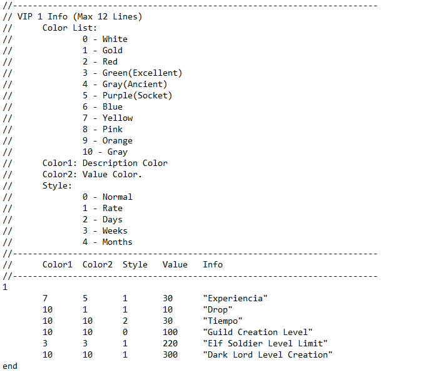Place cursor on the "end" keyword
Image resolution: width=428 pixels, height=372 pixels.
point(10,366)
